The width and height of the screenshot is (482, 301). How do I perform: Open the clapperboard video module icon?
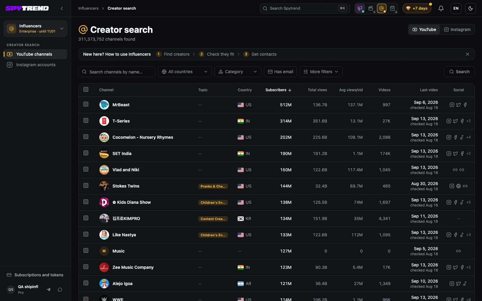point(371,8)
